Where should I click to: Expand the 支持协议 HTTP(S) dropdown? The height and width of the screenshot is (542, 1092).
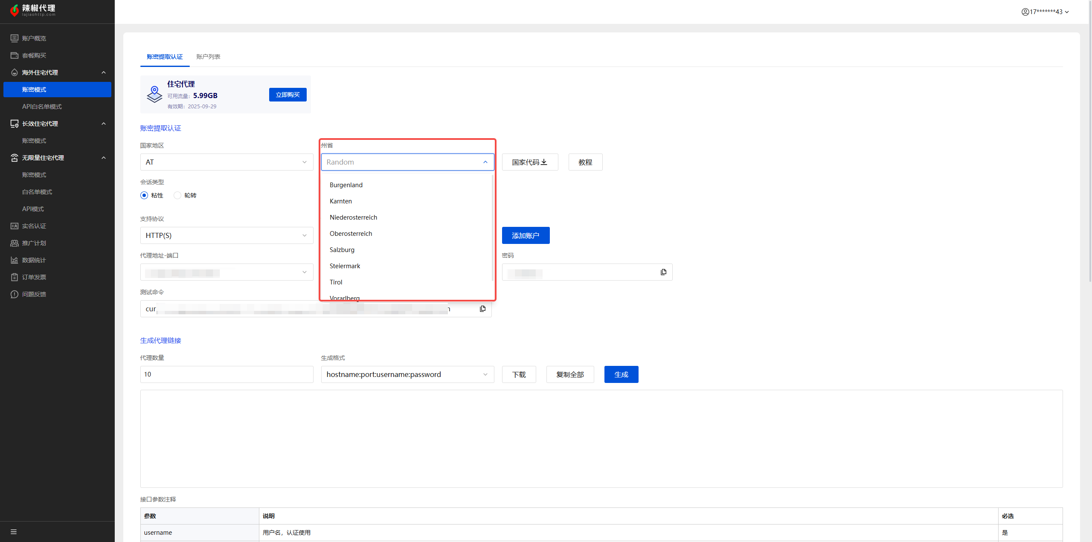pos(227,235)
